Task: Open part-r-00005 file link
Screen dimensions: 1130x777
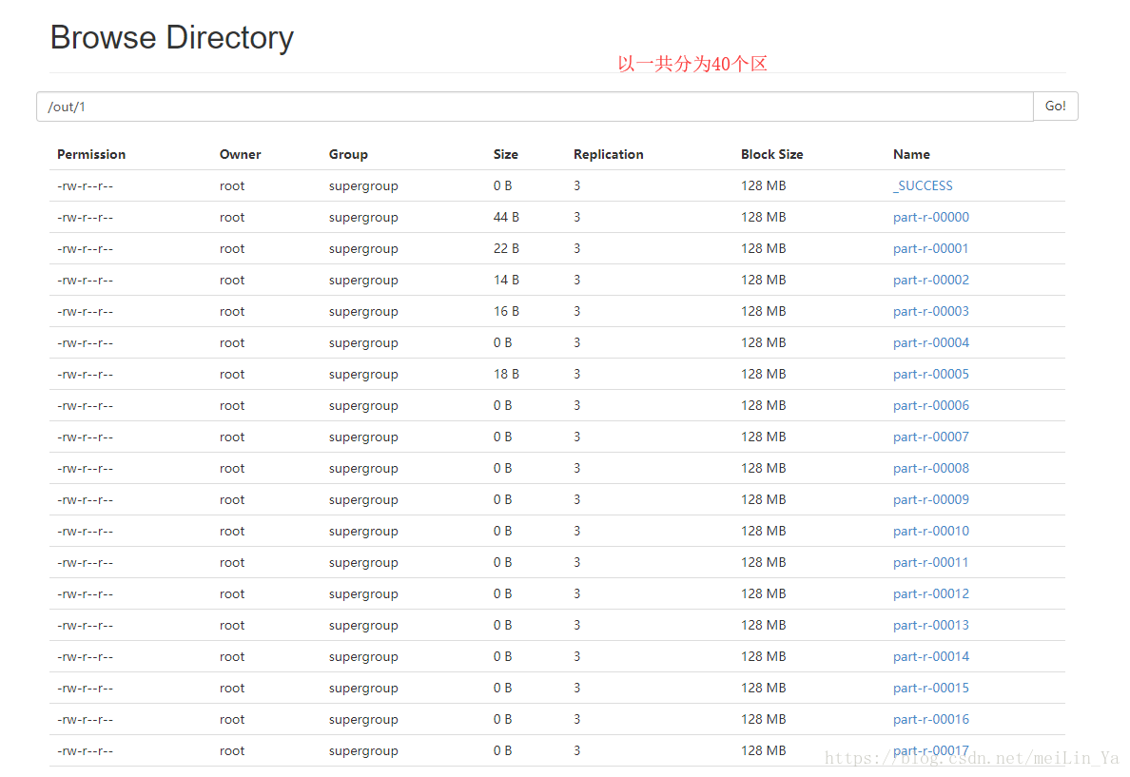Action: 930,374
